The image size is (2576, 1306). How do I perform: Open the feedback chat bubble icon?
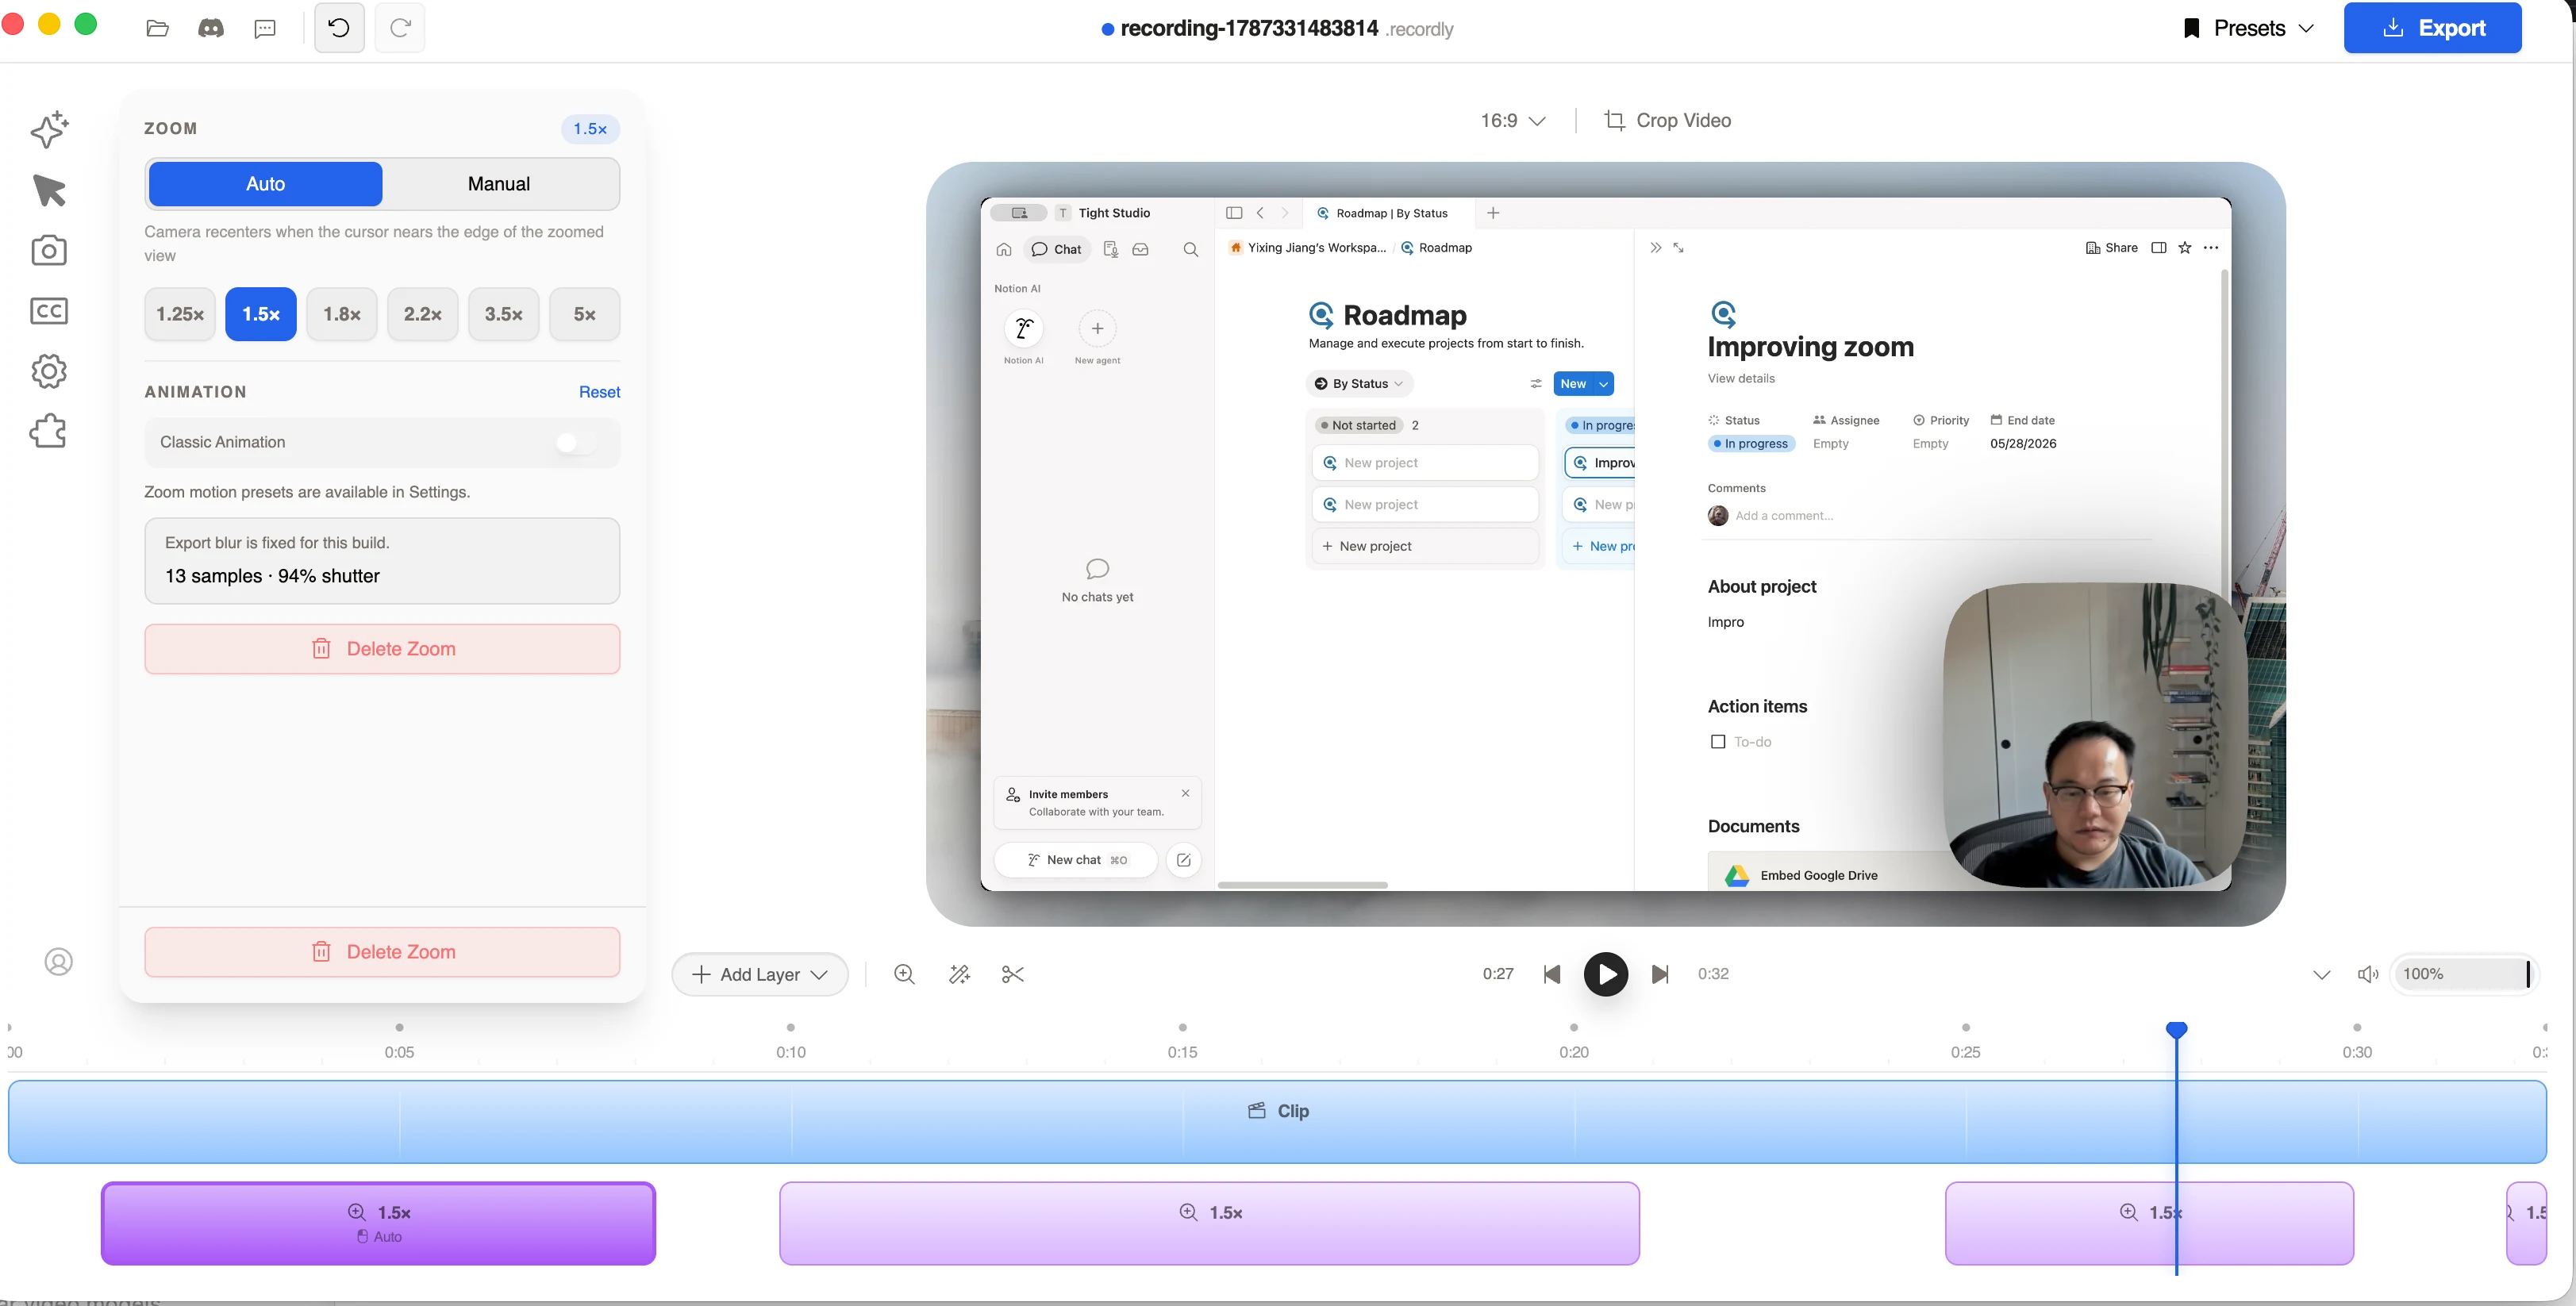[x=265, y=28]
